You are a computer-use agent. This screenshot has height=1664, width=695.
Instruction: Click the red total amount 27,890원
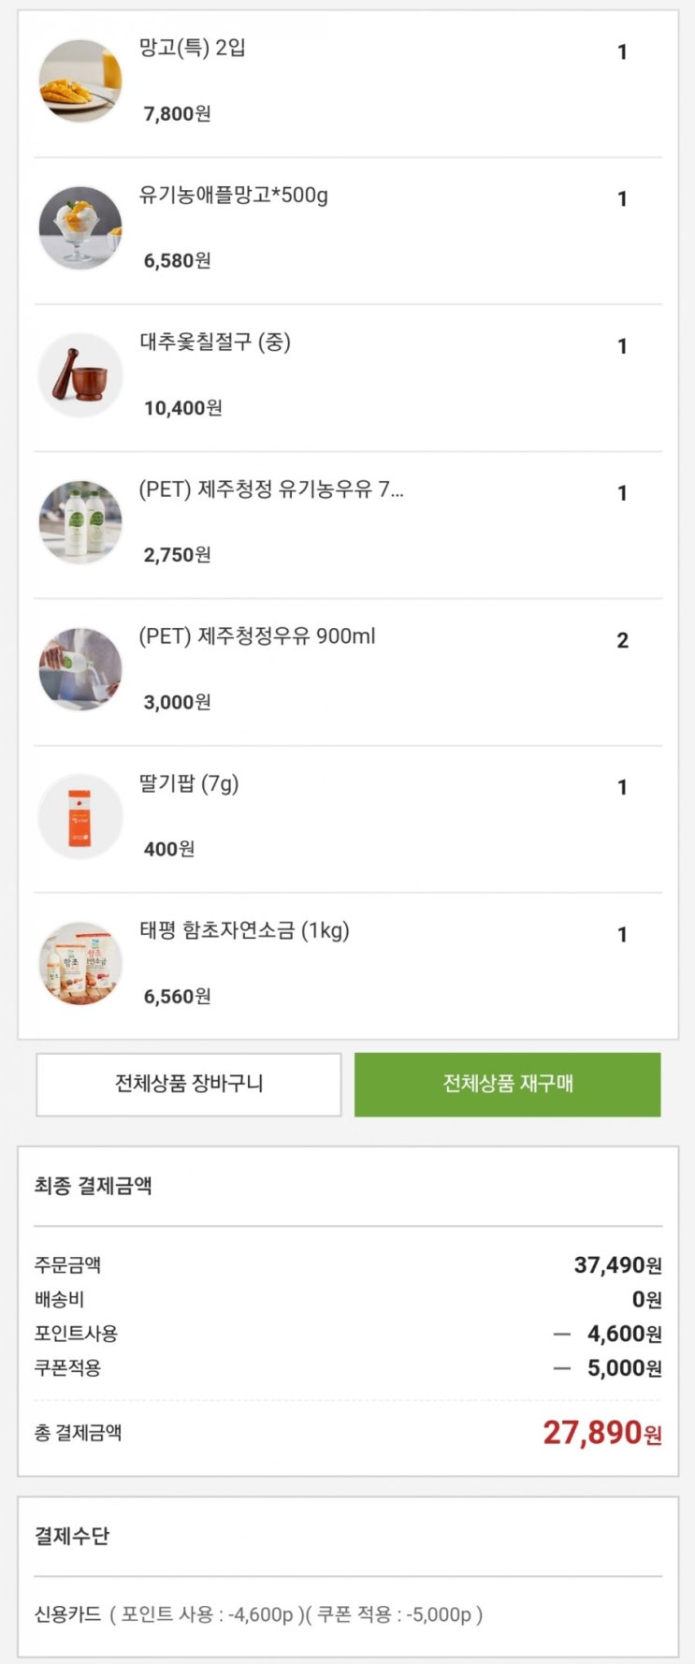pyautogui.click(x=601, y=1432)
